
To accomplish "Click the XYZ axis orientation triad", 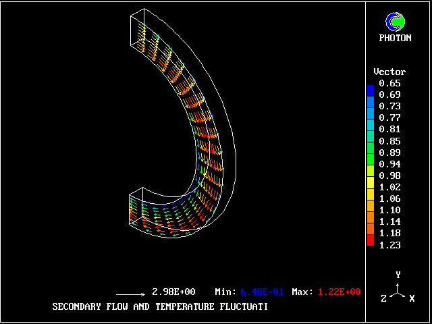I will [398, 289].
